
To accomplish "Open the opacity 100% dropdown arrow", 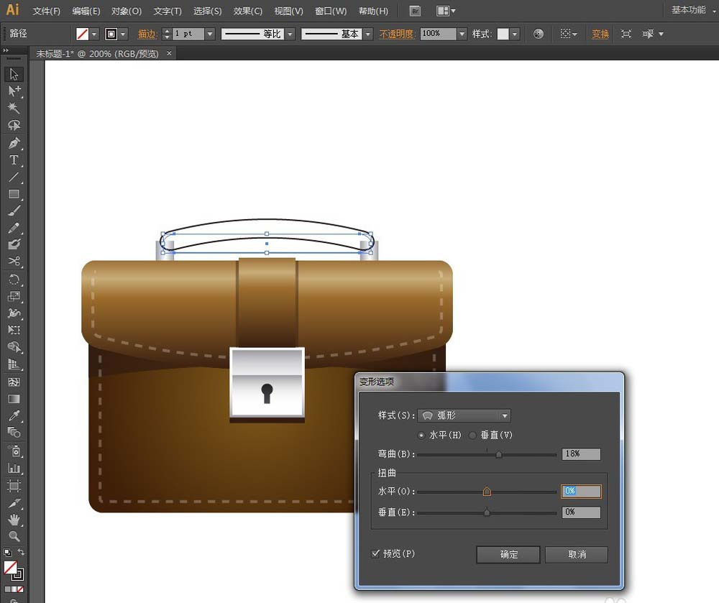I will tap(462, 34).
